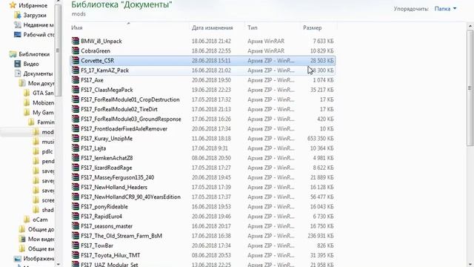Select file FS17_ForRealModule01_CropDestruction
The width and height of the screenshot is (474, 267).
[x=130, y=99]
